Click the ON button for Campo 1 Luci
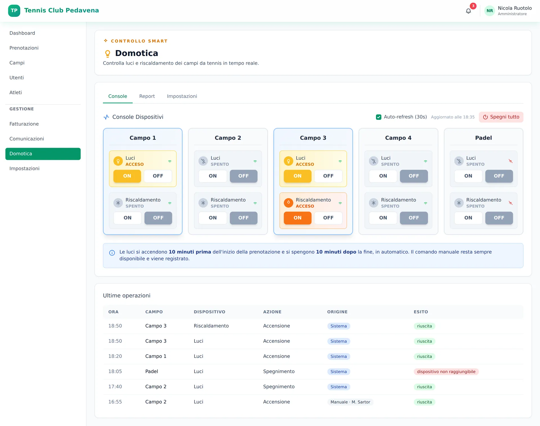The height and width of the screenshot is (426, 540). coord(127,176)
